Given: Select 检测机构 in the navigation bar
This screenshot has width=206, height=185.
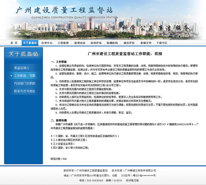Looking at the screenshot, I should (x=112, y=43).
